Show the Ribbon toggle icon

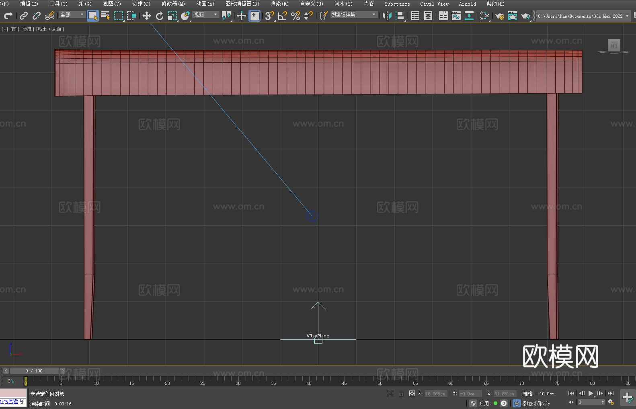click(x=443, y=16)
